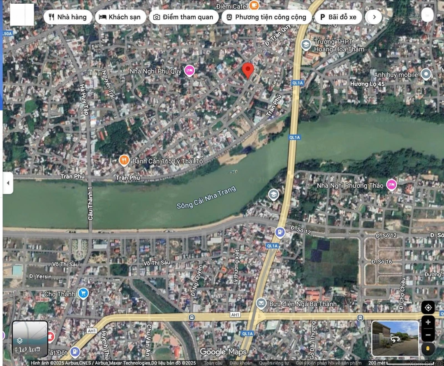Filter map by Nhà hàng category
The image size is (444, 366).
coord(68,17)
